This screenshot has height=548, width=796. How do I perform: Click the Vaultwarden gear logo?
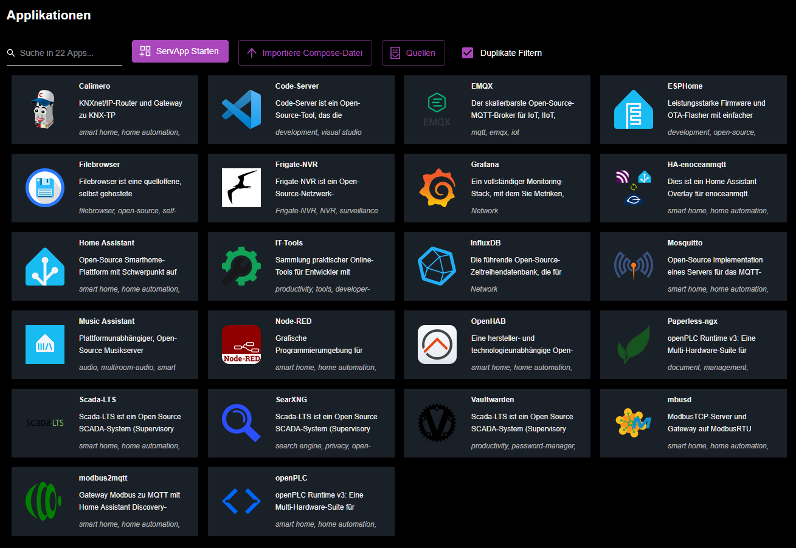(x=437, y=423)
